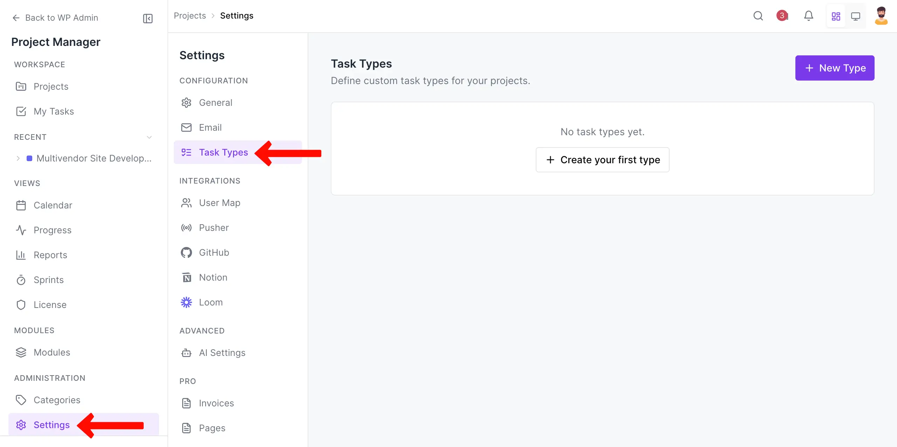
Task: Select the Loom integration
Action: point(211,302)
